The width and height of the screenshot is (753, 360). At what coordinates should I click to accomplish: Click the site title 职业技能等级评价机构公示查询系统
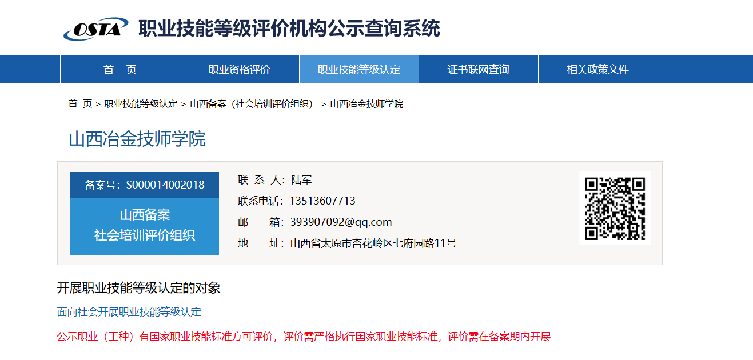coord(289,28)
